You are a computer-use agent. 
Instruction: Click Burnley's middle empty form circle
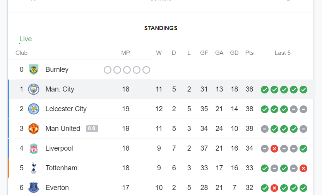(x=127, y=70)
